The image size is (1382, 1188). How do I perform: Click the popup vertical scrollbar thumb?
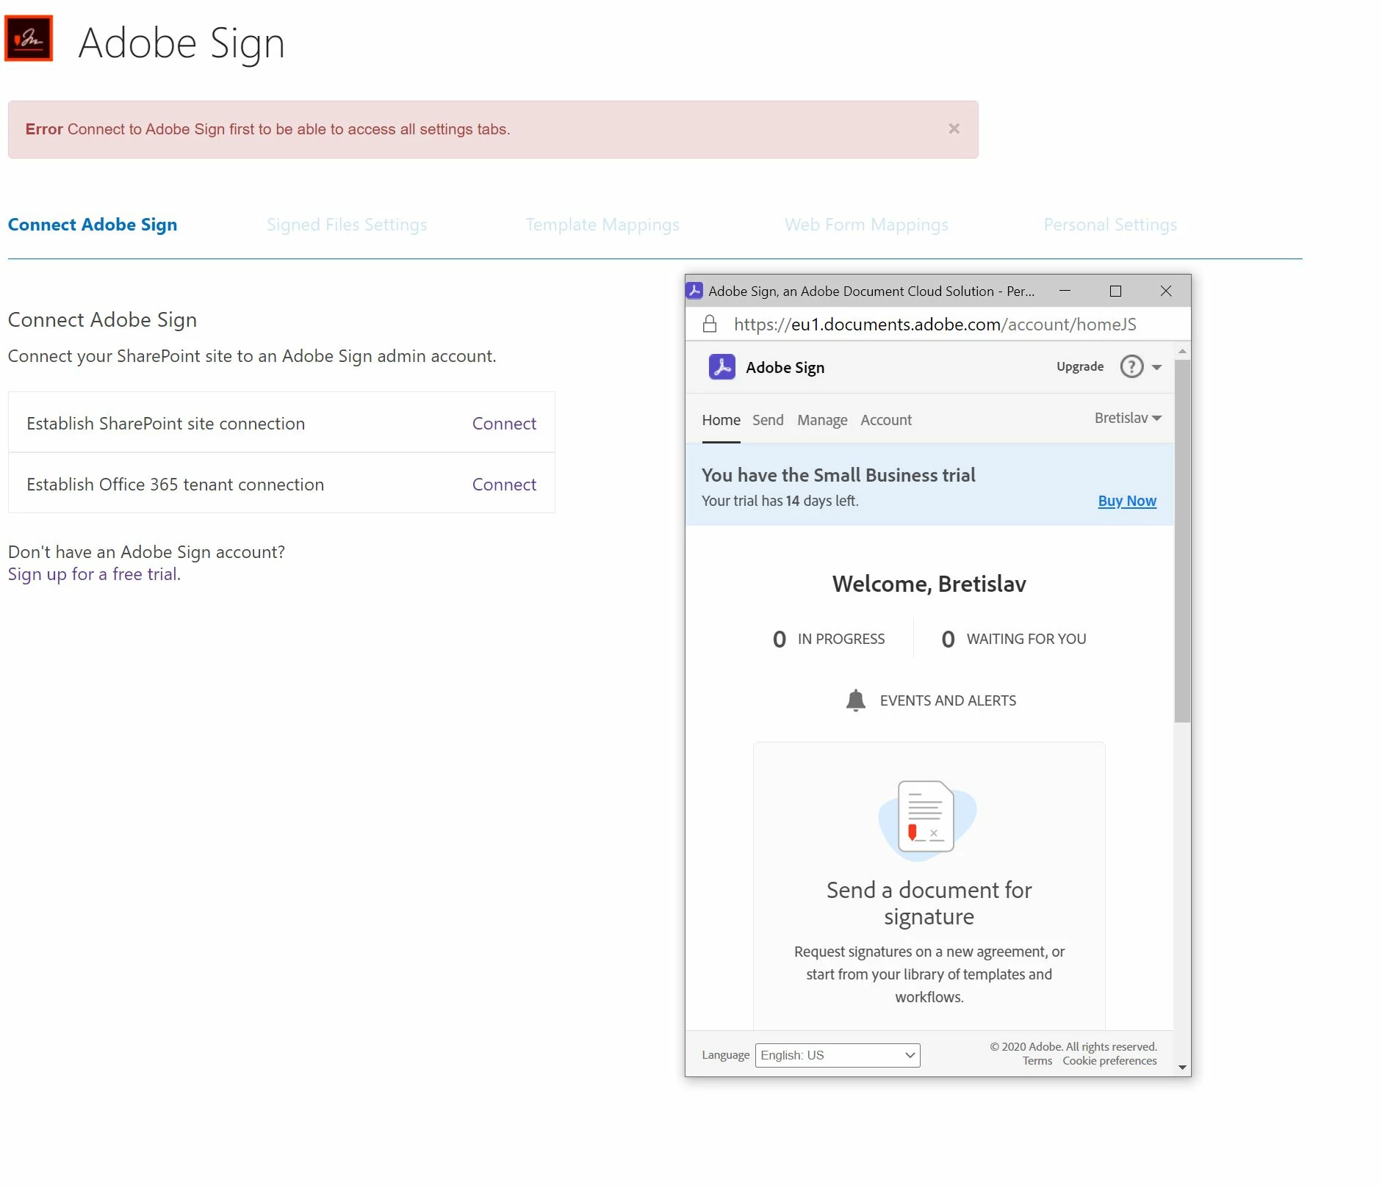pos(1181,540)
